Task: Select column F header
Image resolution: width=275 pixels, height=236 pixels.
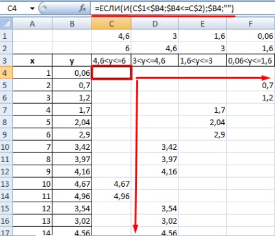Action: click(x=251, y=23)
